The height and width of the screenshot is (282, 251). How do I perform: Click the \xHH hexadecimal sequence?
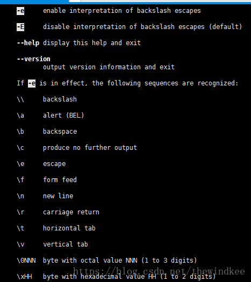[24, 277]
